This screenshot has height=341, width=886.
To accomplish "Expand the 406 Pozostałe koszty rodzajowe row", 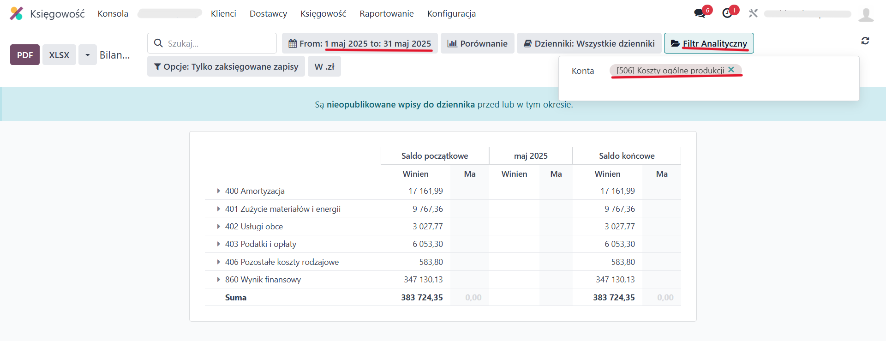I will coord(218,262).
